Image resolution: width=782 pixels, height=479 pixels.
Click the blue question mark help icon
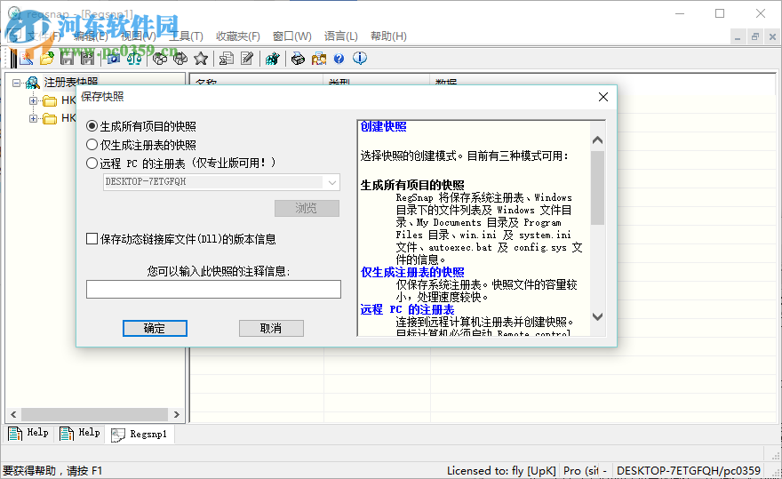339,59
